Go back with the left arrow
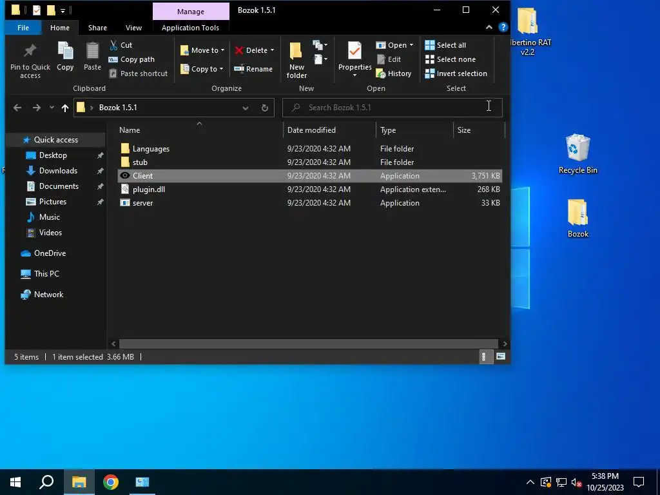This screenshot has width=660, height=495. coord(17,108)
